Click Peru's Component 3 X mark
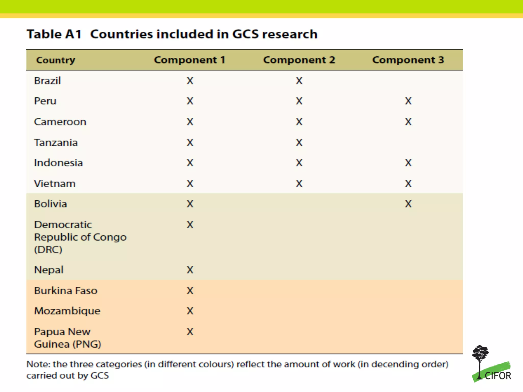Viewport: 523px width, 392px height. (x=408, y=101)
